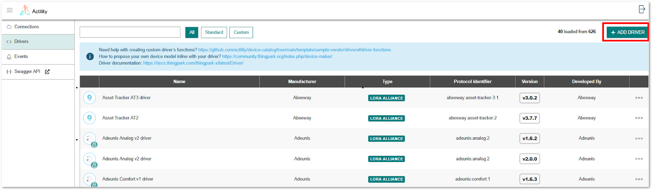Open more options for Adeunis Analog v2.0.0 row
This screenshot has height=190, width=652.
(x=639, y=159)
